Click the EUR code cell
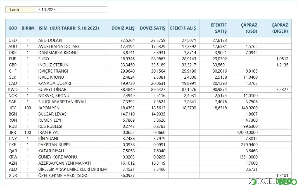Image resolution: width=297 pixels, height=185 pixels. tap(13, 59)
